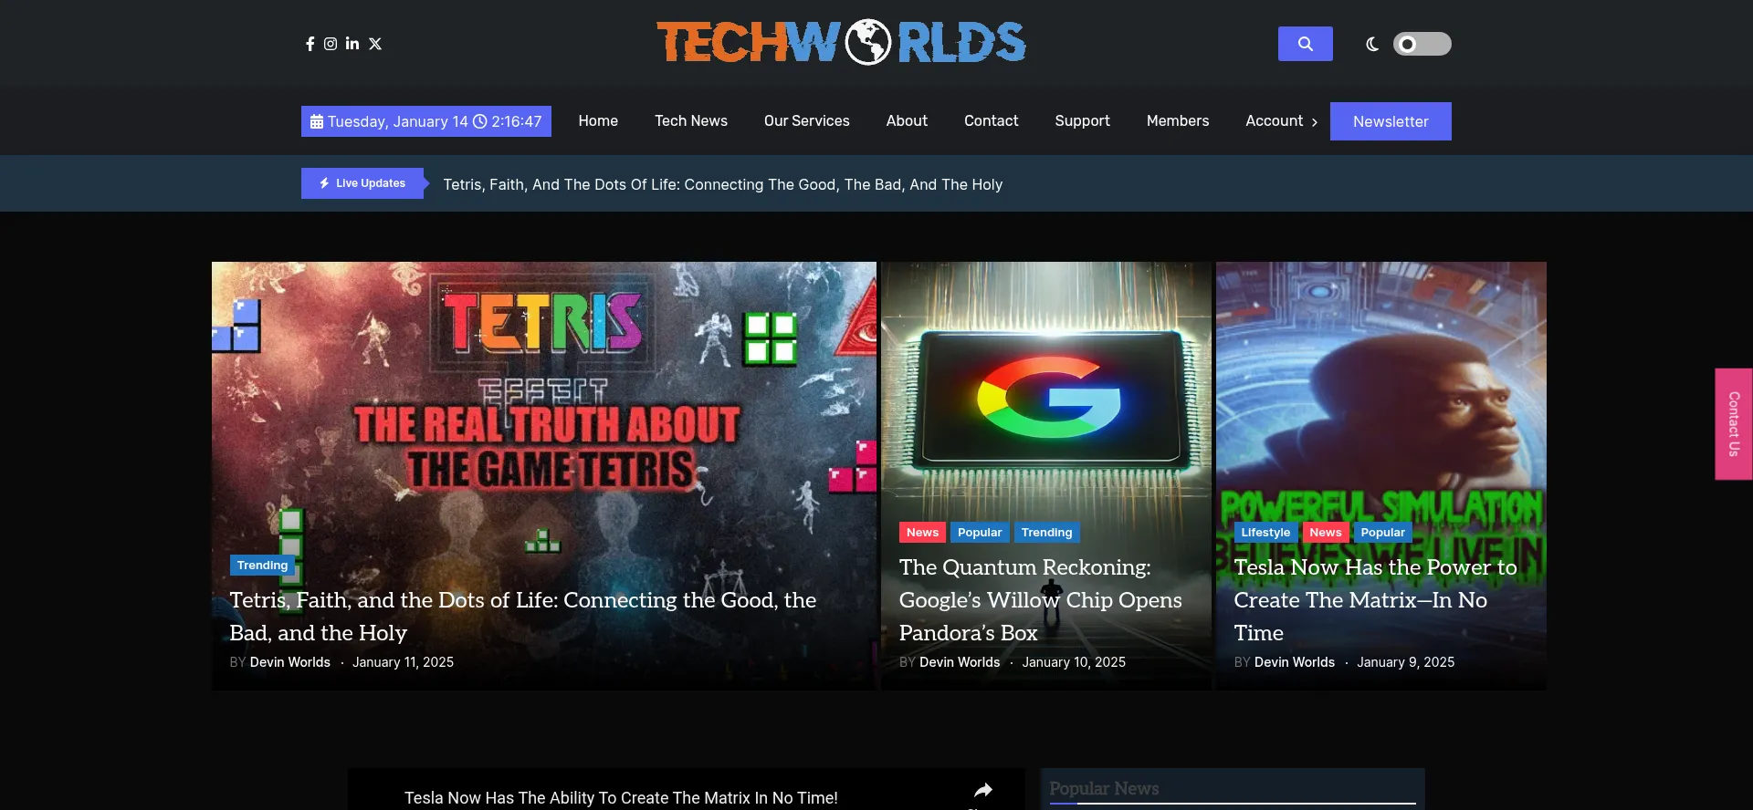Click News tag on Quantum Reckoning article

point(922,533)
